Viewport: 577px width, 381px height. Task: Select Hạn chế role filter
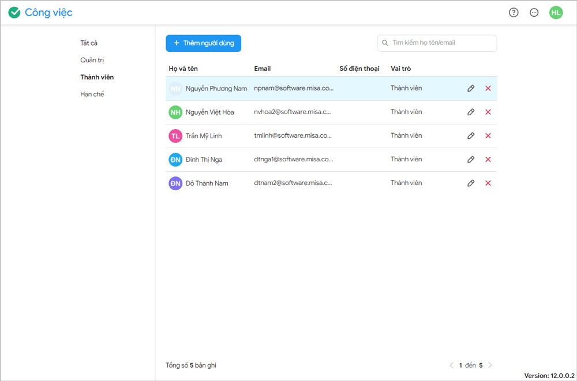tap(92, 94)
